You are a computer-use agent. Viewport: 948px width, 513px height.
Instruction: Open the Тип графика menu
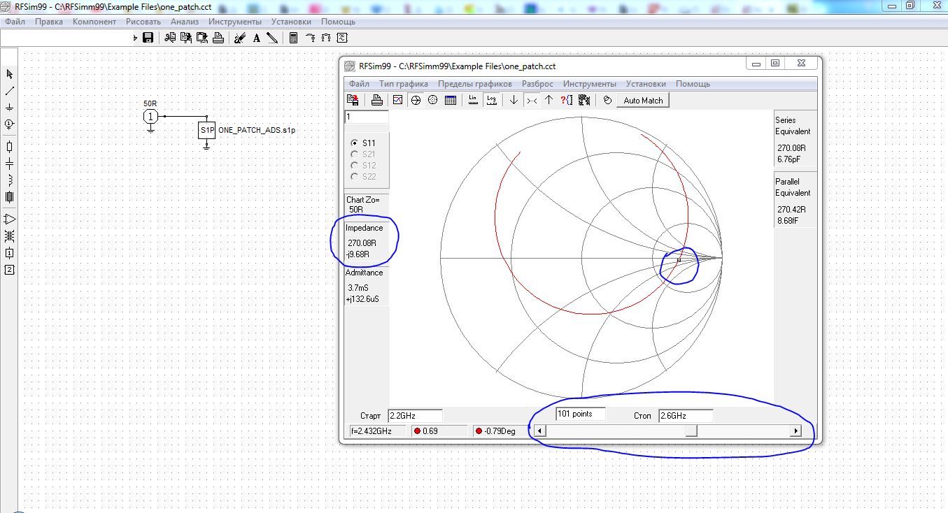coord(404,84)
